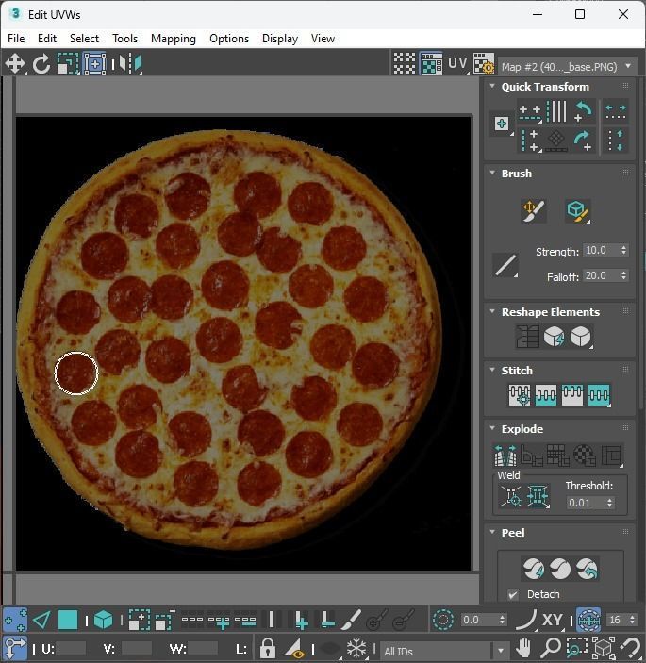
Task: Click Space Vertically icon
Action: point(616,141)
